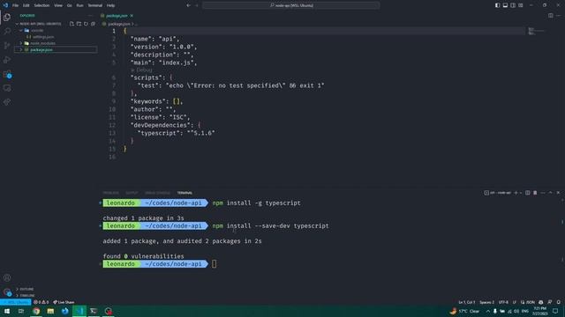This screenshot has width=565, height=317.
Task: Open the Help menu
Action: (110, 5)
